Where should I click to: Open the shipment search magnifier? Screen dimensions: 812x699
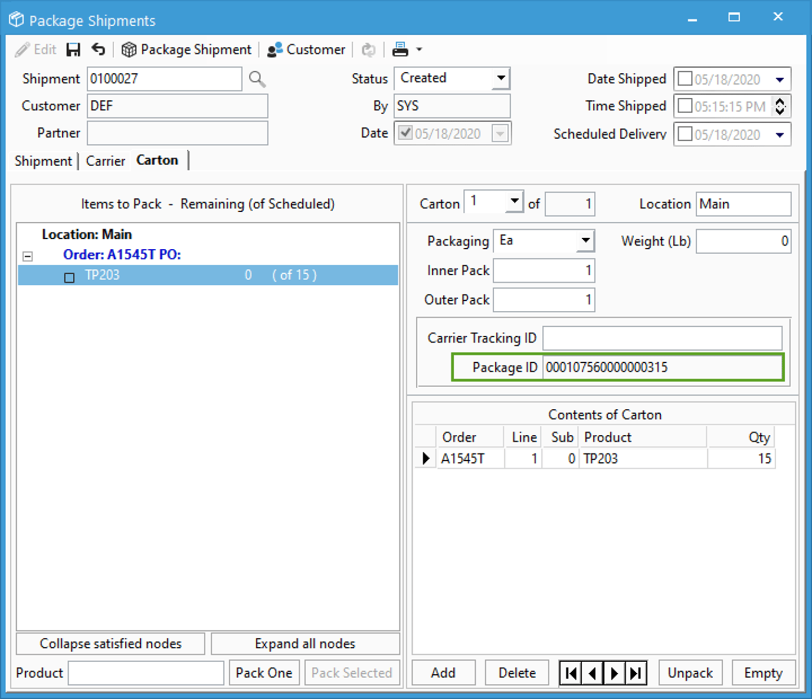tap(256, 79)
